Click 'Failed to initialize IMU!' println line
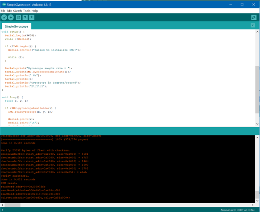The height and width of the screenshot is (212, 260). tap(44, 50)
